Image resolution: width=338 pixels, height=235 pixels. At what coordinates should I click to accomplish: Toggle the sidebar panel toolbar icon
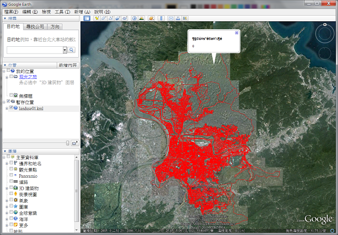[87, 18]
